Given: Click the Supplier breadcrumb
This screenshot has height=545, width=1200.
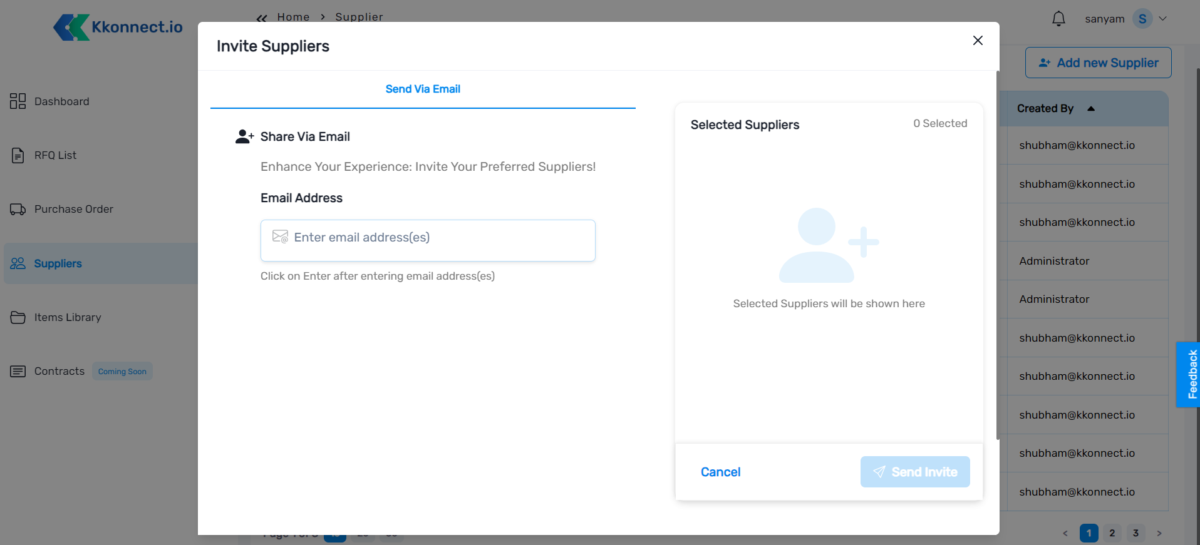Looking at the screenshot, I should coord(359,17).
